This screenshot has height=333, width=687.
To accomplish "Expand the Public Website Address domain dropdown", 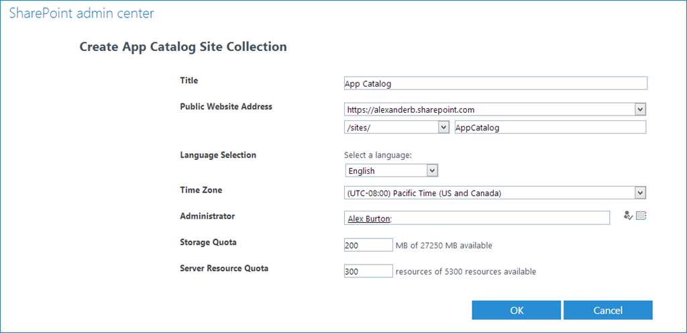I will (x=640, y=109).
